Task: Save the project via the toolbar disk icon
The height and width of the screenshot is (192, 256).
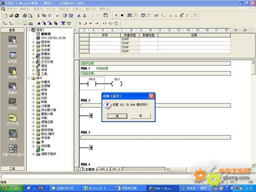Action: tap(17, 16)
